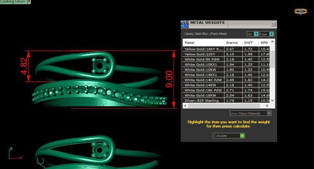Sort by the DWT column header
Screen dimensions: 314x169
tap(250, 42)
